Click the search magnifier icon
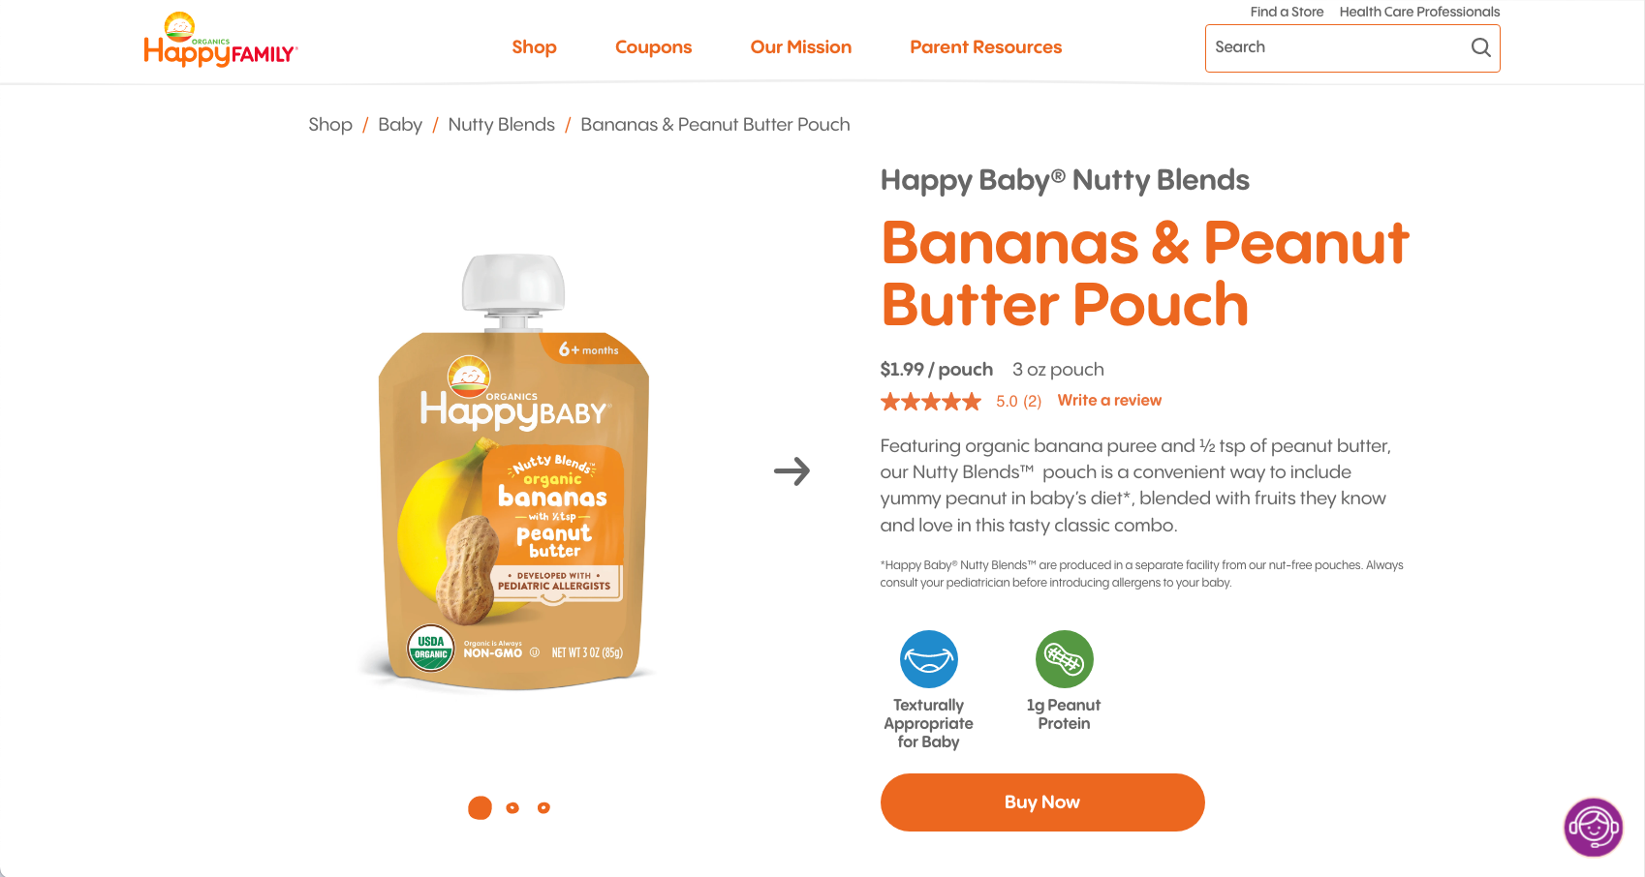Screen dimensions: 1645x877 [x=1480, y=47]
